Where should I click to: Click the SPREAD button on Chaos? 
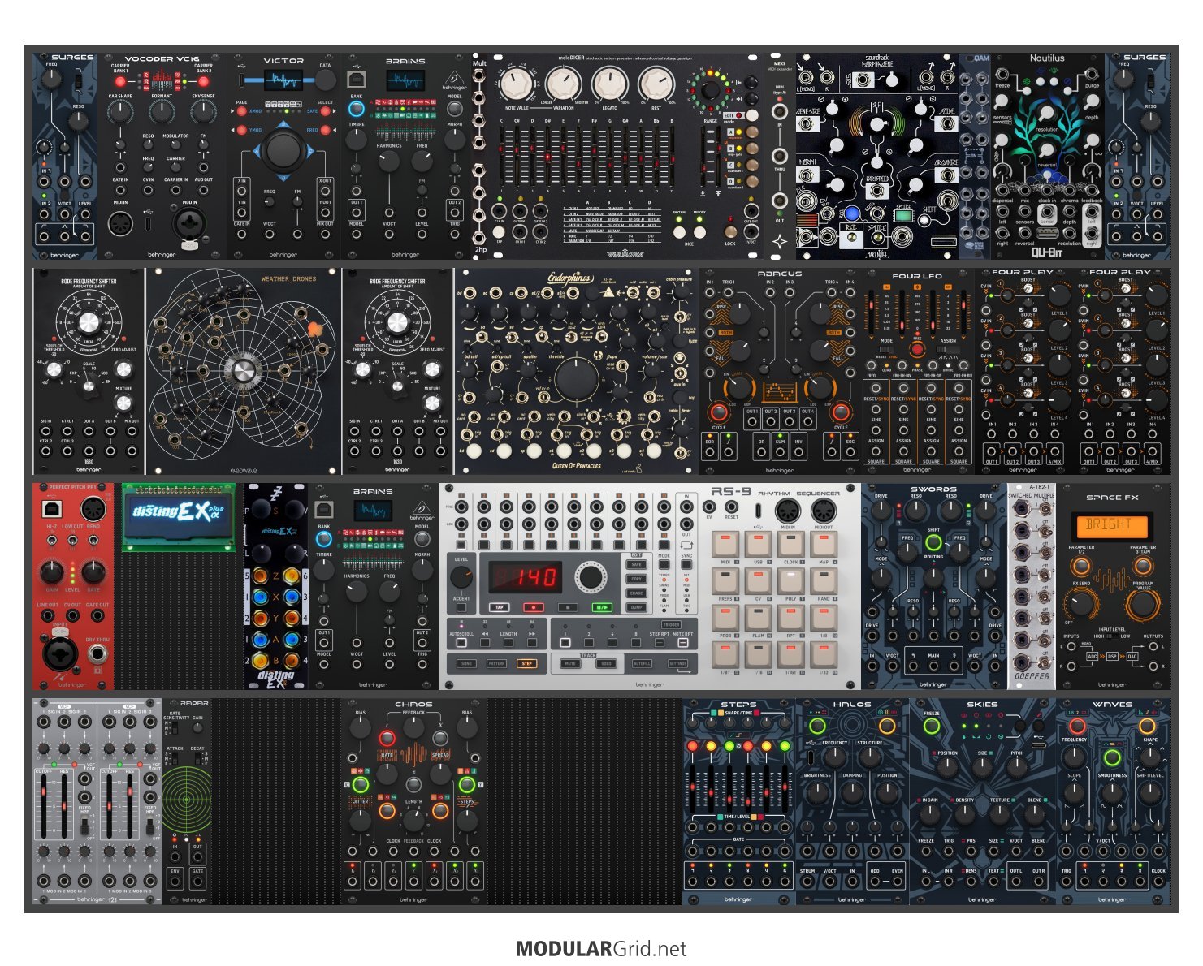tap(439, 738)
